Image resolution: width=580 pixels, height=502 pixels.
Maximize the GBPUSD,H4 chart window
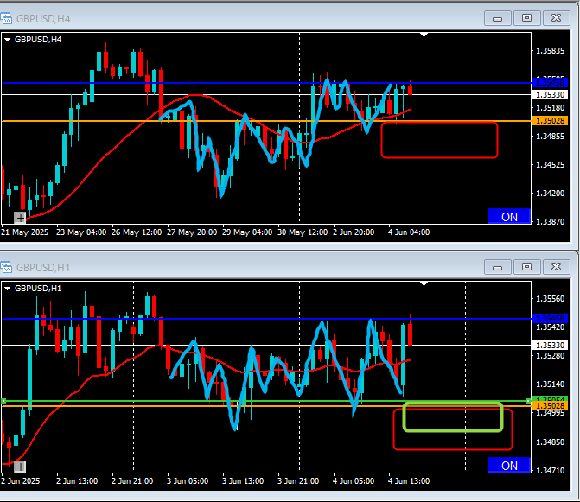[526, 18]
